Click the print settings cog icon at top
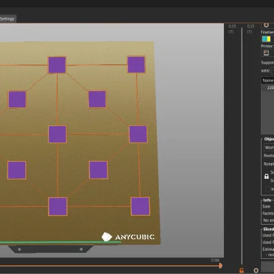Viewport: 274px width, 274px height. click(266, 25)
